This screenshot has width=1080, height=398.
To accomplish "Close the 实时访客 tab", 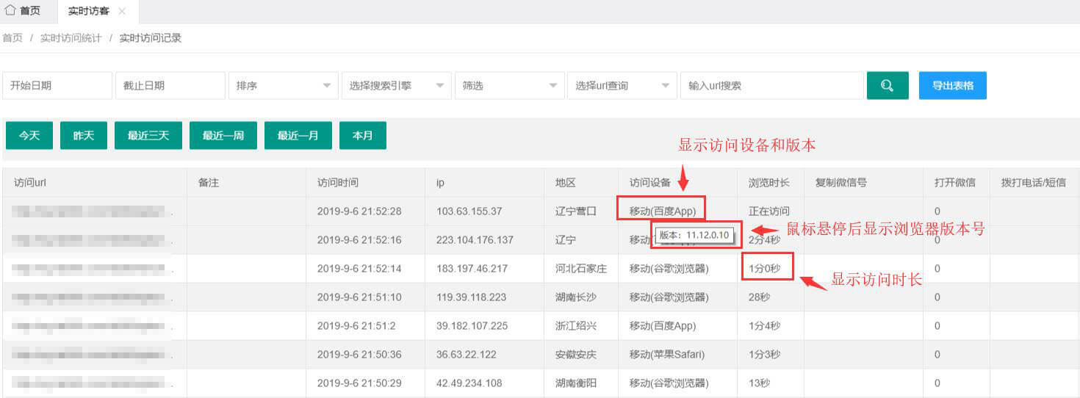I will click(x=122, y=12).
